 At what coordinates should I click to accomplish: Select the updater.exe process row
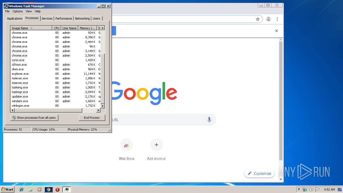(x=55, y=96)
